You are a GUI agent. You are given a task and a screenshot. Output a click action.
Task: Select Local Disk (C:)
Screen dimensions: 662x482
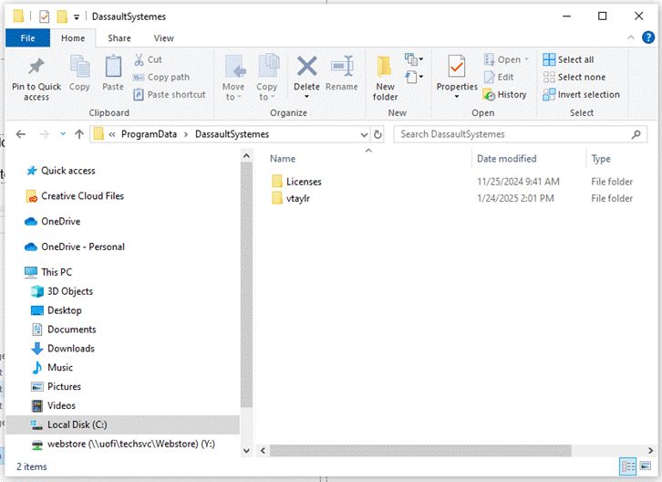click(x=122, y=424)
